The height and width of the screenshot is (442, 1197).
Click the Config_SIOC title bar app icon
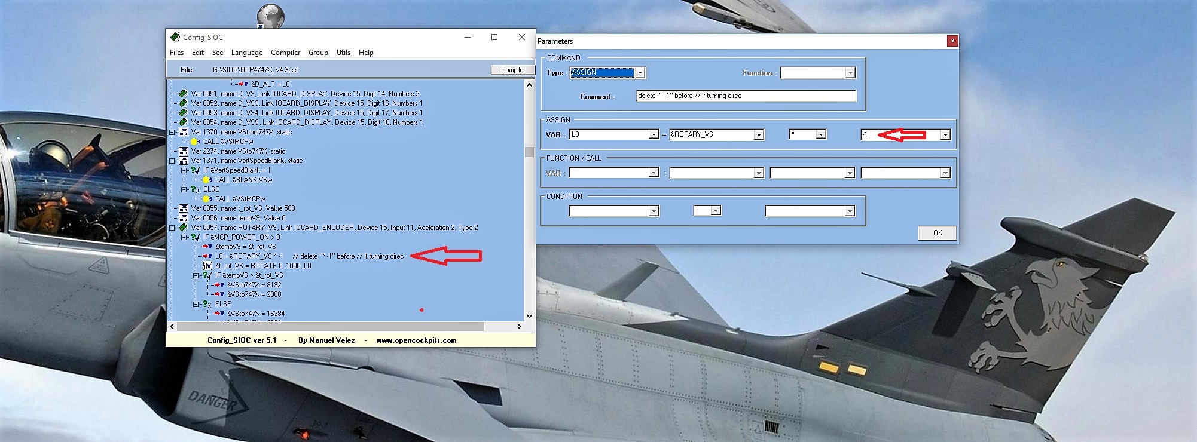coord(175,37)
